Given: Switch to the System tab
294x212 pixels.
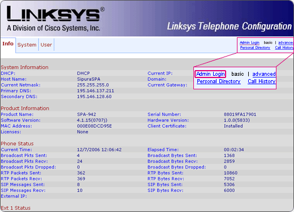Looking at the screenshot, I should (27, 45).
